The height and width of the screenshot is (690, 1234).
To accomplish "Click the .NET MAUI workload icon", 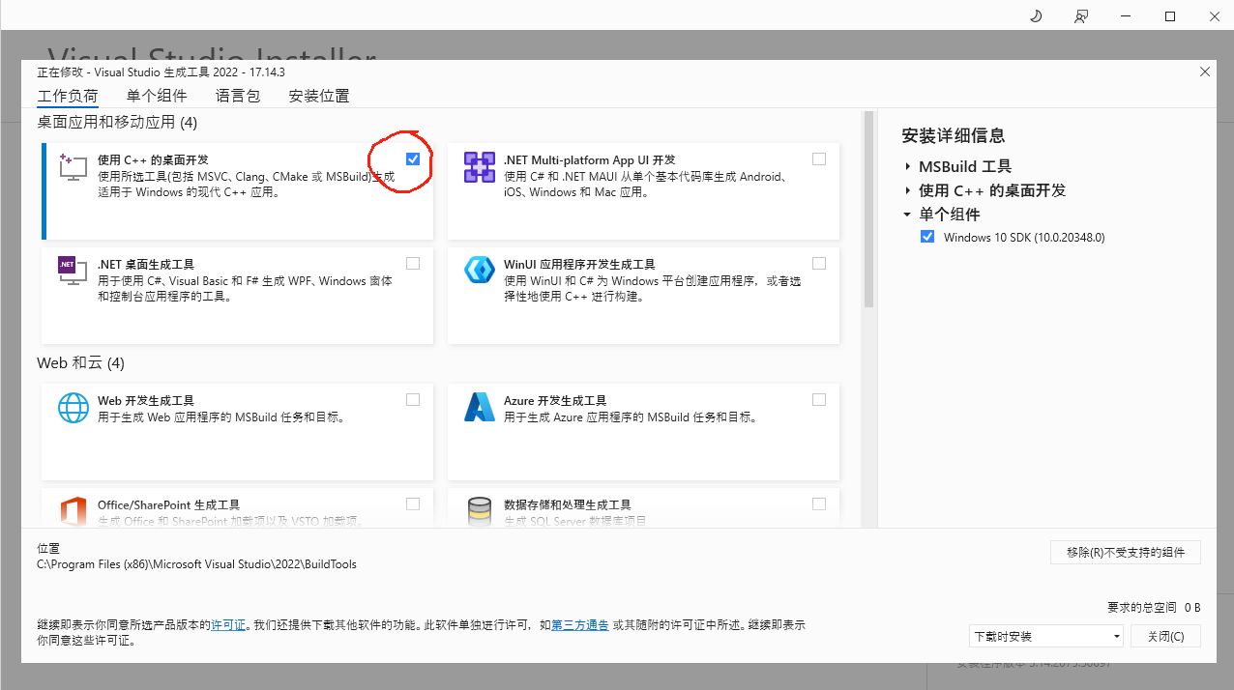I will click(480, 167).
